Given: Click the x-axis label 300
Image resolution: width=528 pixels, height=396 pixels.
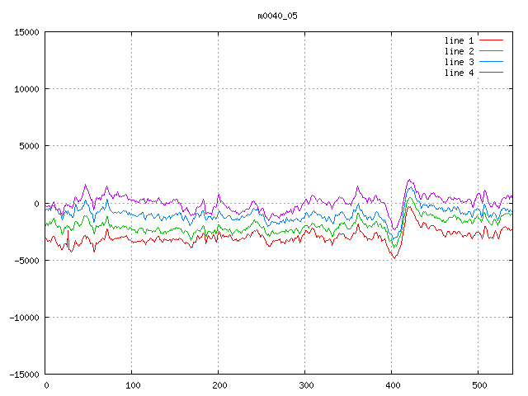Looking at the screenshot, I should [x=306, y=385].
